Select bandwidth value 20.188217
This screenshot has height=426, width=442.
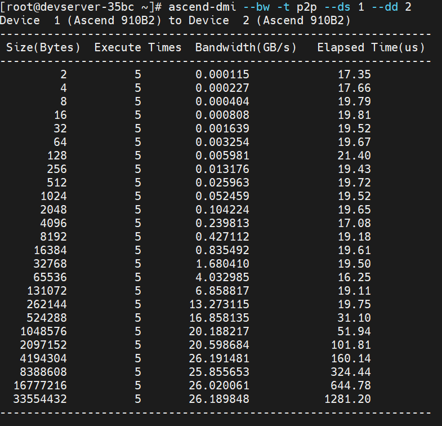tap(219, 331)
